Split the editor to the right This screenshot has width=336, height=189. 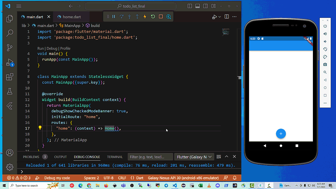point(227,17)
